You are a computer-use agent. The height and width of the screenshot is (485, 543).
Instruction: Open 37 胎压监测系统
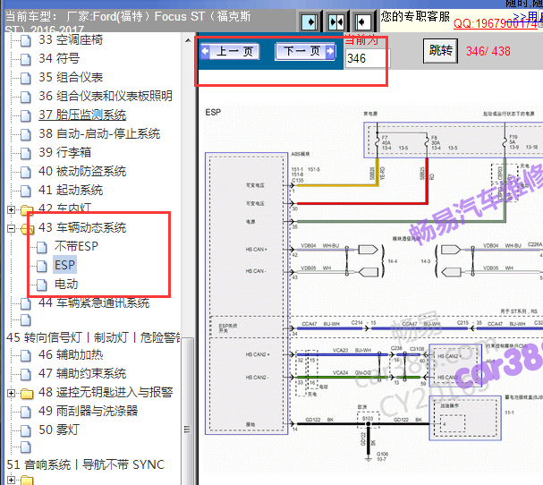click(x=82, y=115)
